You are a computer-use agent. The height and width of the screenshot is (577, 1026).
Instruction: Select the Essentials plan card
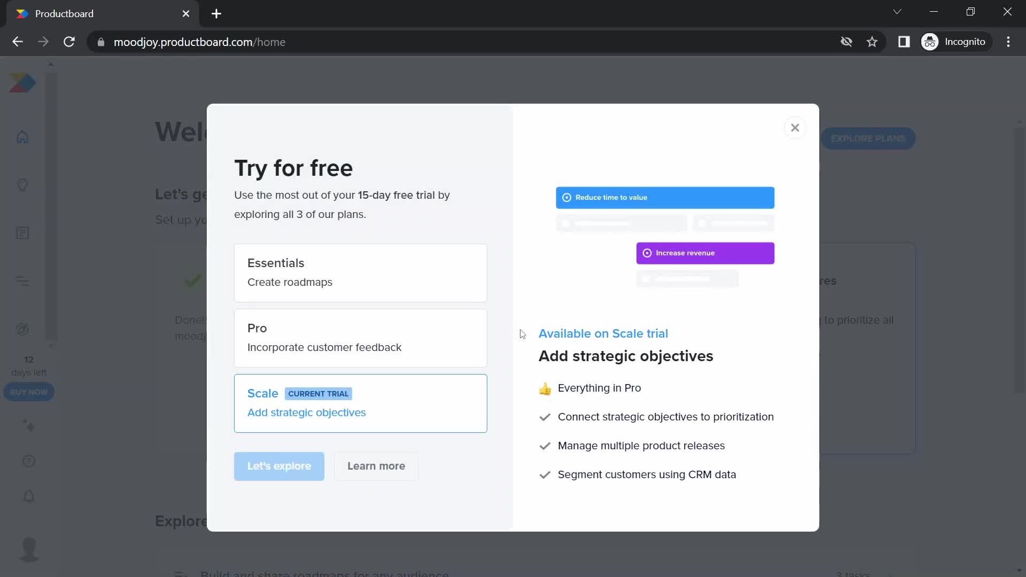click(x=360, y=273)
